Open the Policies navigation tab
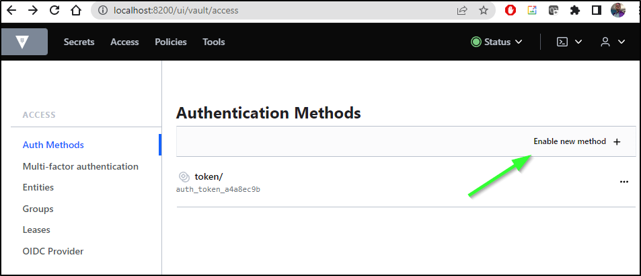641x276 pixels. (170, 42)
